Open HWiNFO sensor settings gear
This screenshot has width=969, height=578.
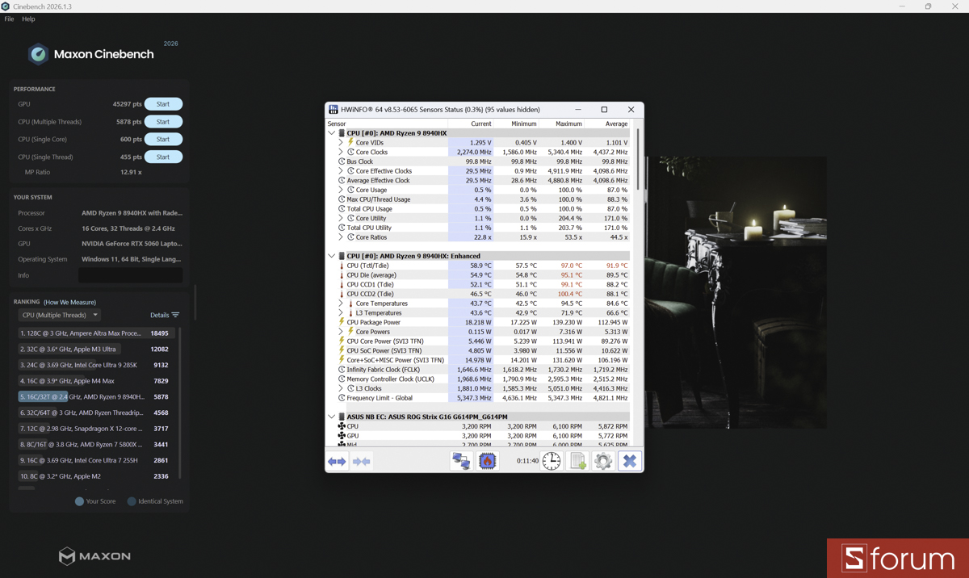603,461
